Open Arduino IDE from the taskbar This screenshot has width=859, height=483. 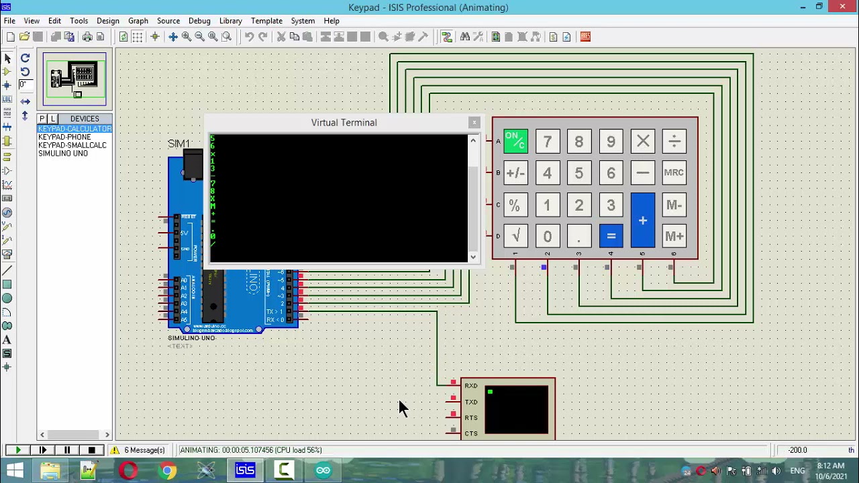pos(323,471)
